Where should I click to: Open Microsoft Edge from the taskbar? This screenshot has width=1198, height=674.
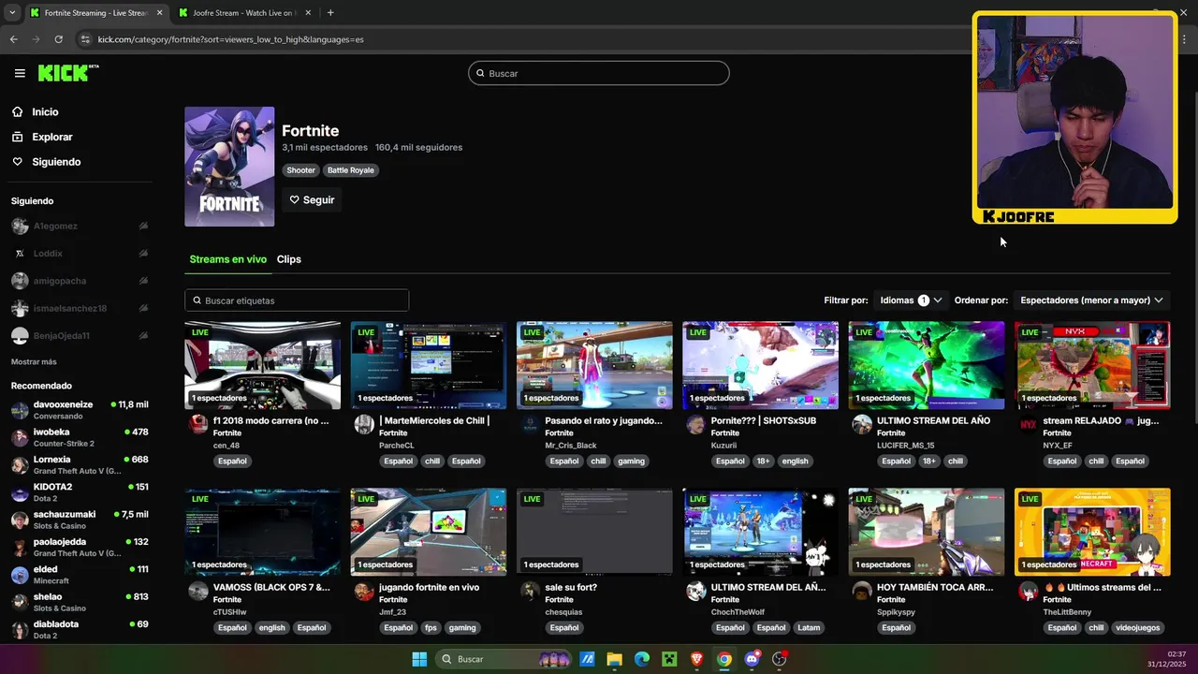point(641,659)
